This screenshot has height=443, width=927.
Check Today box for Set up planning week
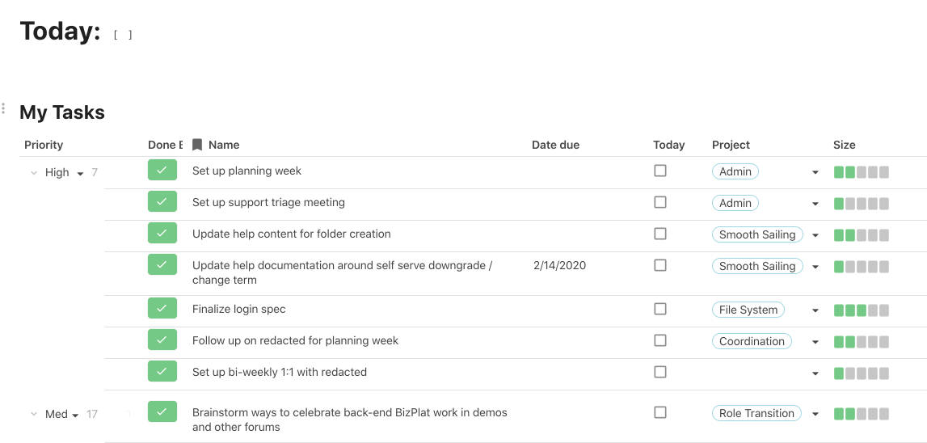[x=660, y=171]
